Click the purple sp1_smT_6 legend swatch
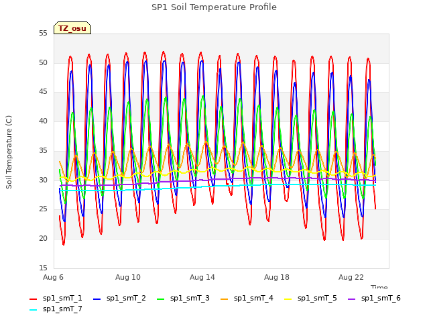 point(352,299)
